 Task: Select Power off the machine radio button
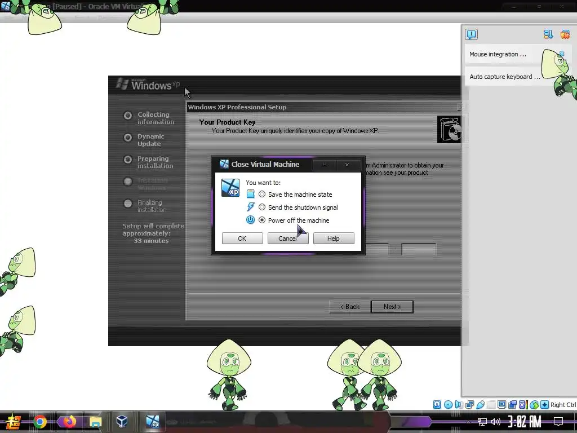(x=261, y=220)
